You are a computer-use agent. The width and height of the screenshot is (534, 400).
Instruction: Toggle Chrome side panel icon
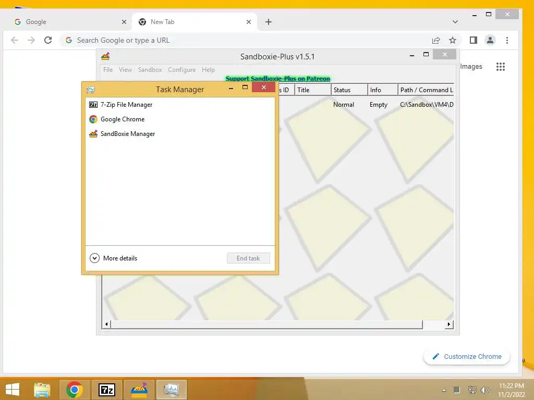coord(474,40)
